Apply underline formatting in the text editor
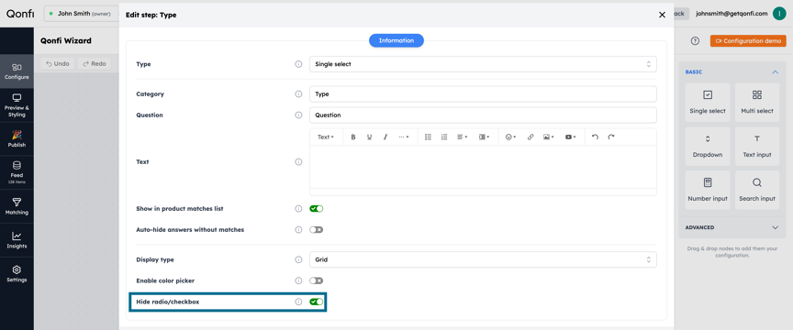793x330 pixels. tap(369, 137)
